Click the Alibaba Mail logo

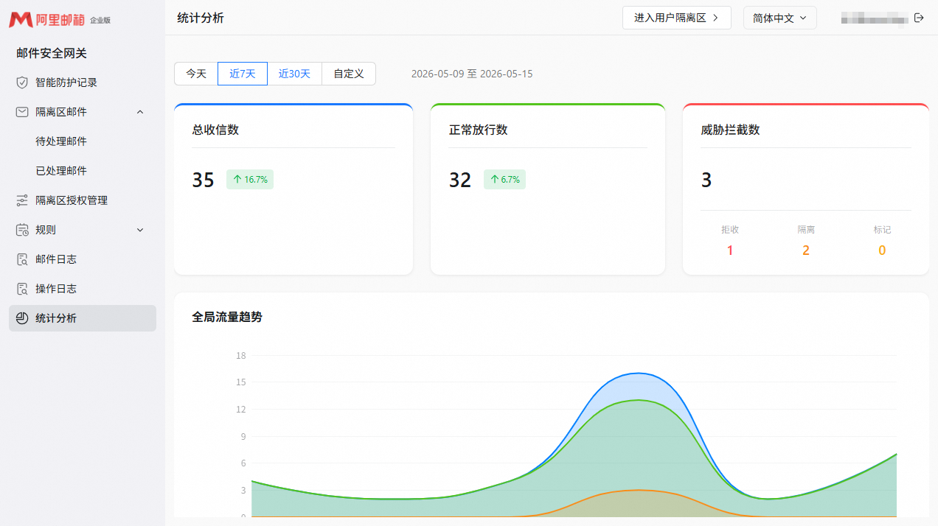coord(60,20)
